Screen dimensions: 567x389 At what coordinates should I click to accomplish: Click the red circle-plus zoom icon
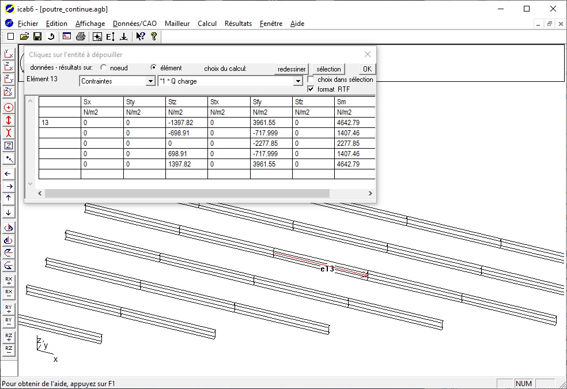click(9, 108)
